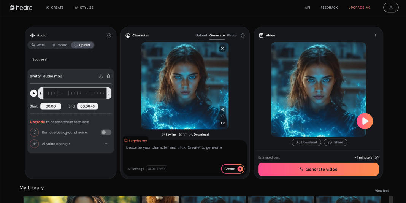Image resolution: width=406 pixels, height=203 pixels.
Task: Open the Feedback link
Action: coord(329,8)
